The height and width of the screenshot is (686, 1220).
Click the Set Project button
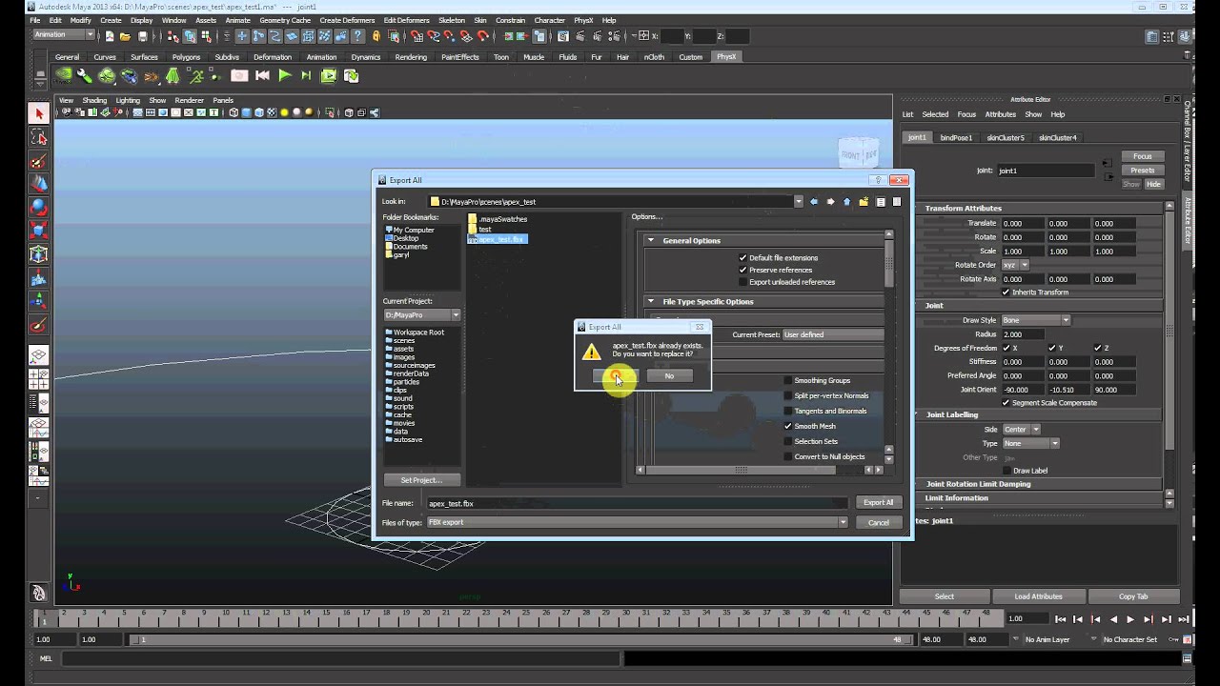point(421,480)
